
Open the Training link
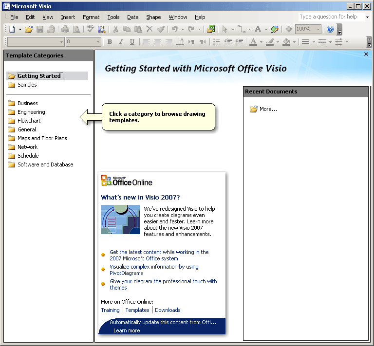click(110, 310)
